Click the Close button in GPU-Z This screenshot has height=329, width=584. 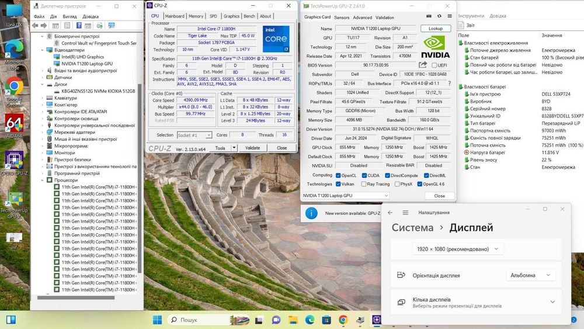click(x=440, y=196)
